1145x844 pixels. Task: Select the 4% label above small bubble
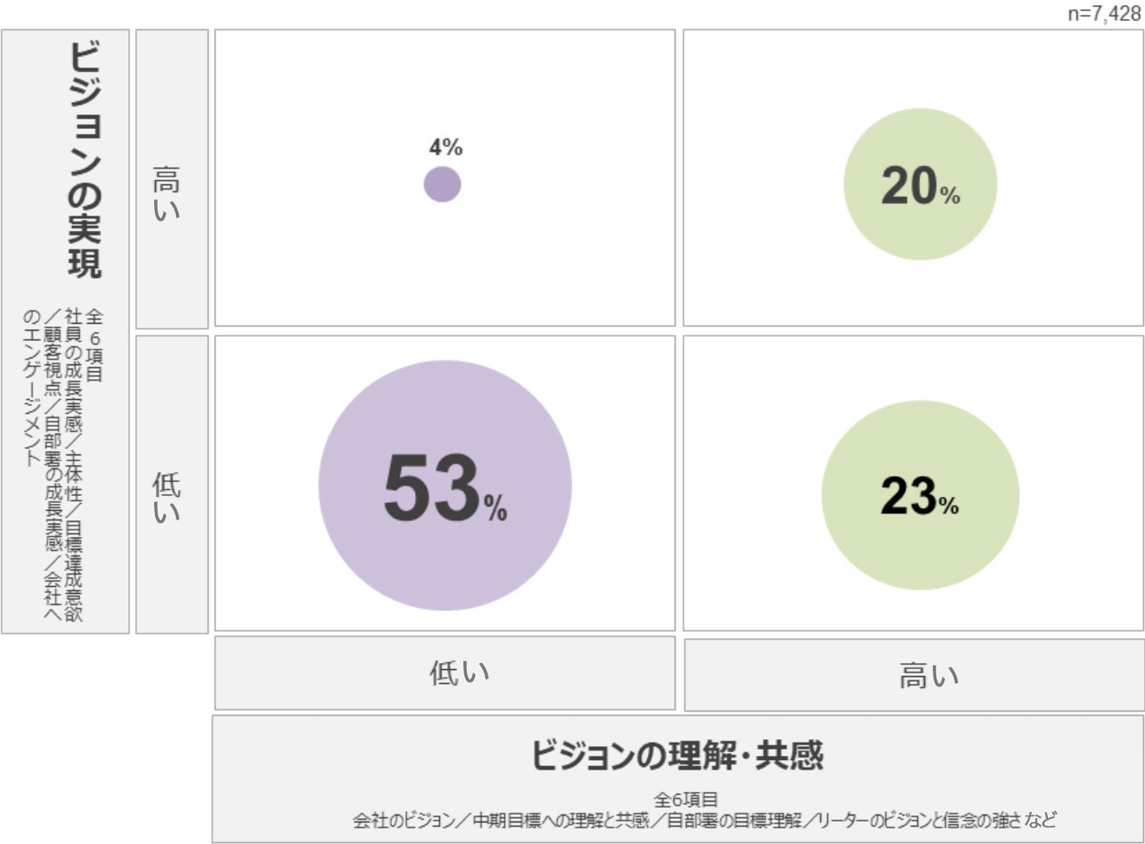(x=446, y=147)
